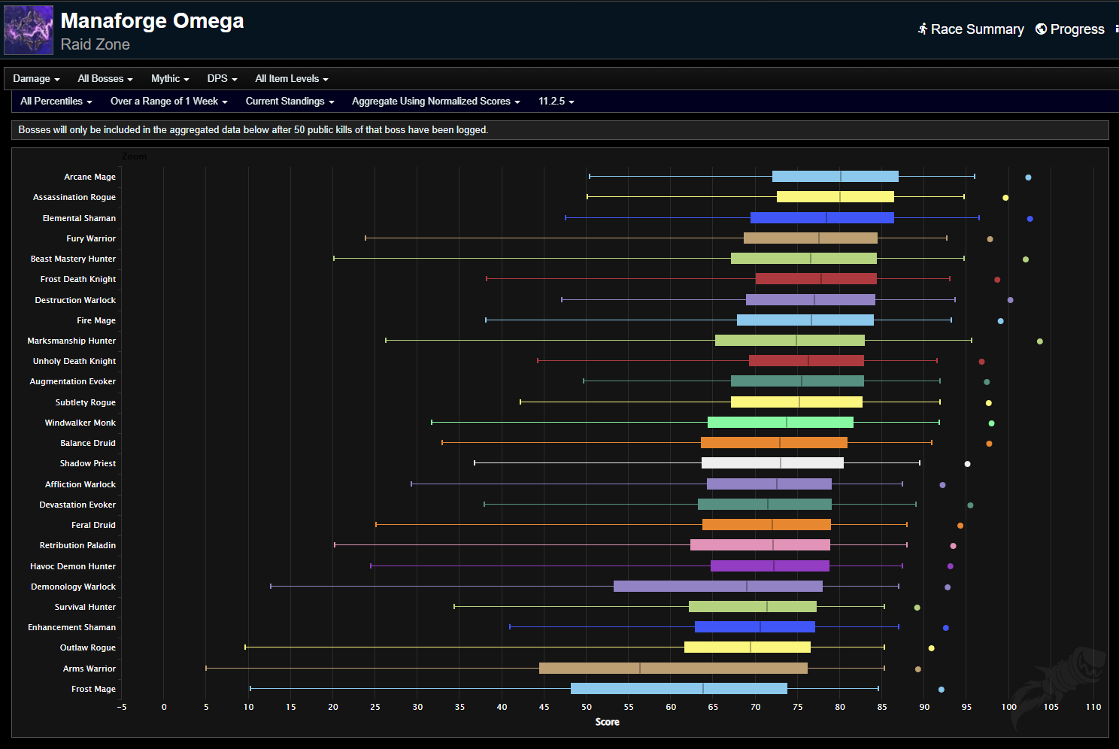The image size is (1119, 749).
Task: Click the Arms Warrior box plot bar
Action: pos(673,669)
